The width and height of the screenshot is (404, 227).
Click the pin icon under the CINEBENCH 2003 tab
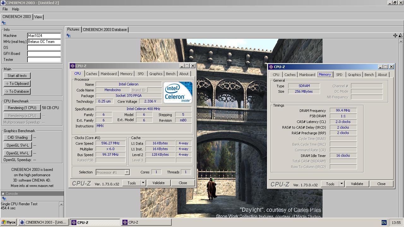[x=4, y=23]
